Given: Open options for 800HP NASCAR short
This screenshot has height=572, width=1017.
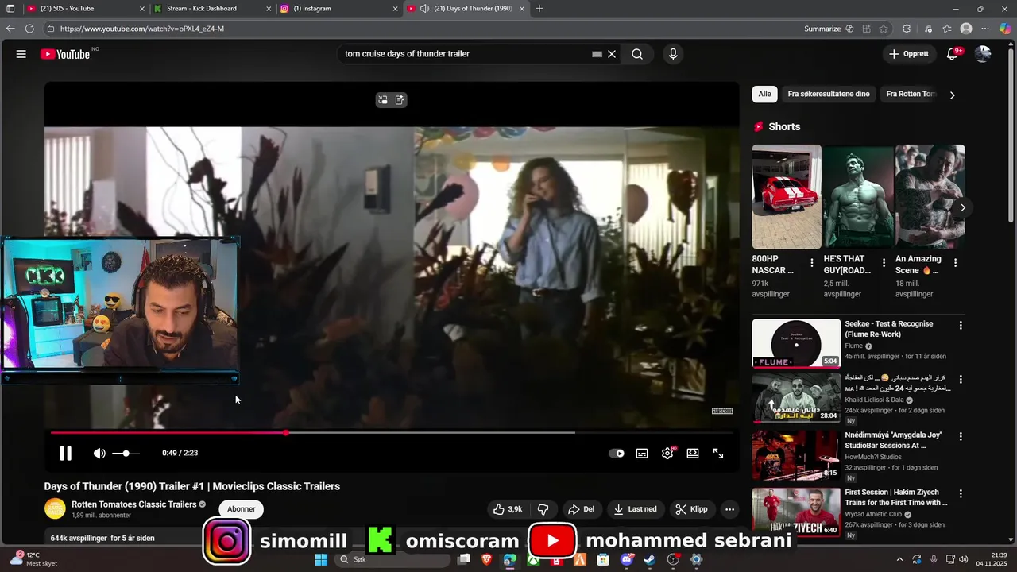Looking at the screenshot, I should (x=812, y=263).
